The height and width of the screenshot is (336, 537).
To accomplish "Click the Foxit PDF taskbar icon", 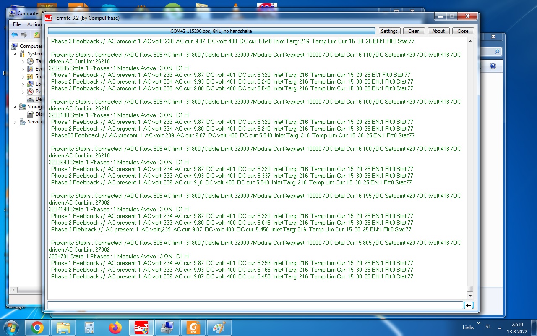I will point(193,327).
